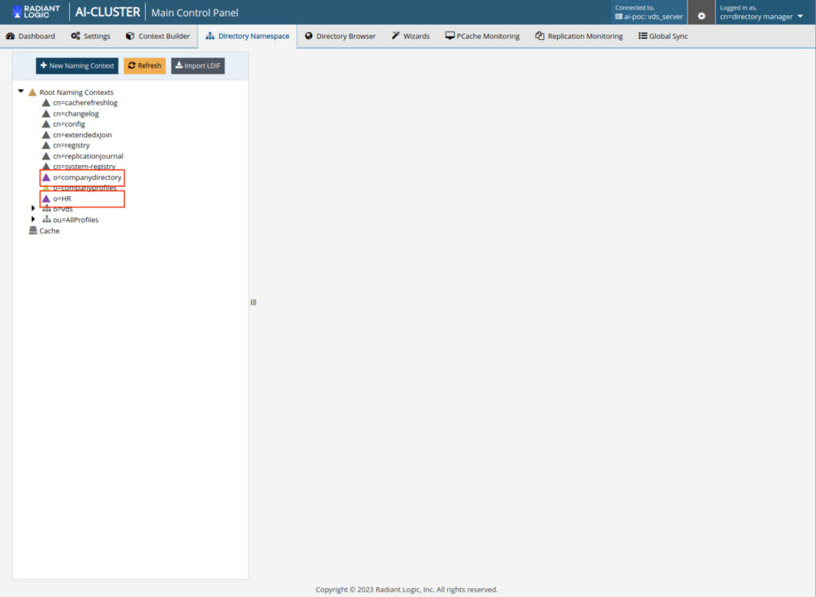Click the triangle icon beside o=companydirectory

(46, 177)
